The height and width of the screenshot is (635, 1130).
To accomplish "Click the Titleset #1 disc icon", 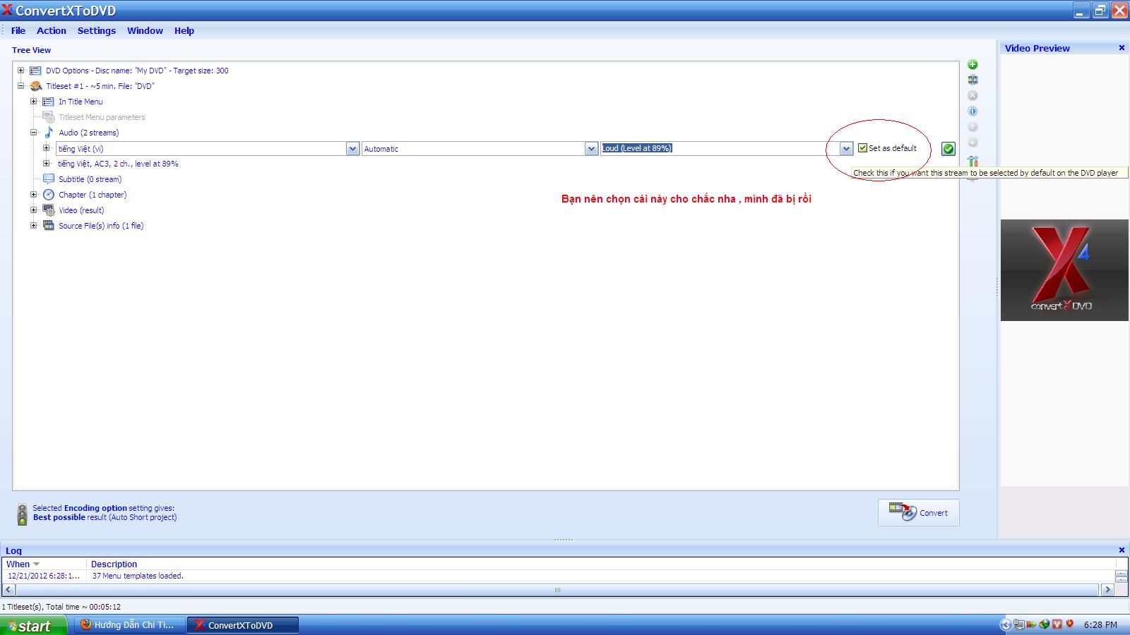I will pyautogui.click(x=35, y=86).
